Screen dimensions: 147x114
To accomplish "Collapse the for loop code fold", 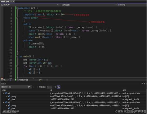I will [17, 66].
